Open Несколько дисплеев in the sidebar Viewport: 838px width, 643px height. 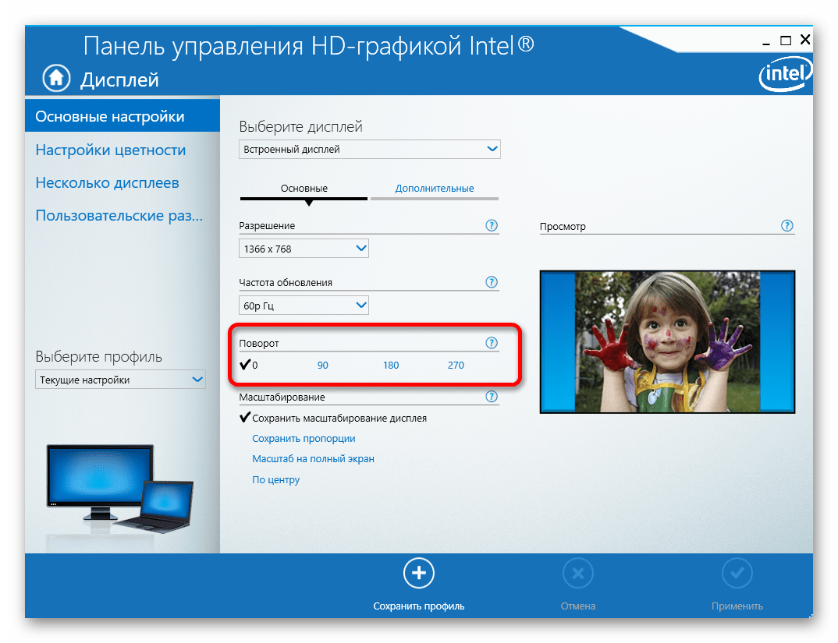point(107,183)
